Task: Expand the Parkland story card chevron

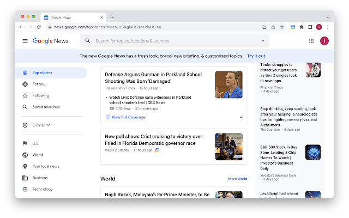Action: pos(241,117)
